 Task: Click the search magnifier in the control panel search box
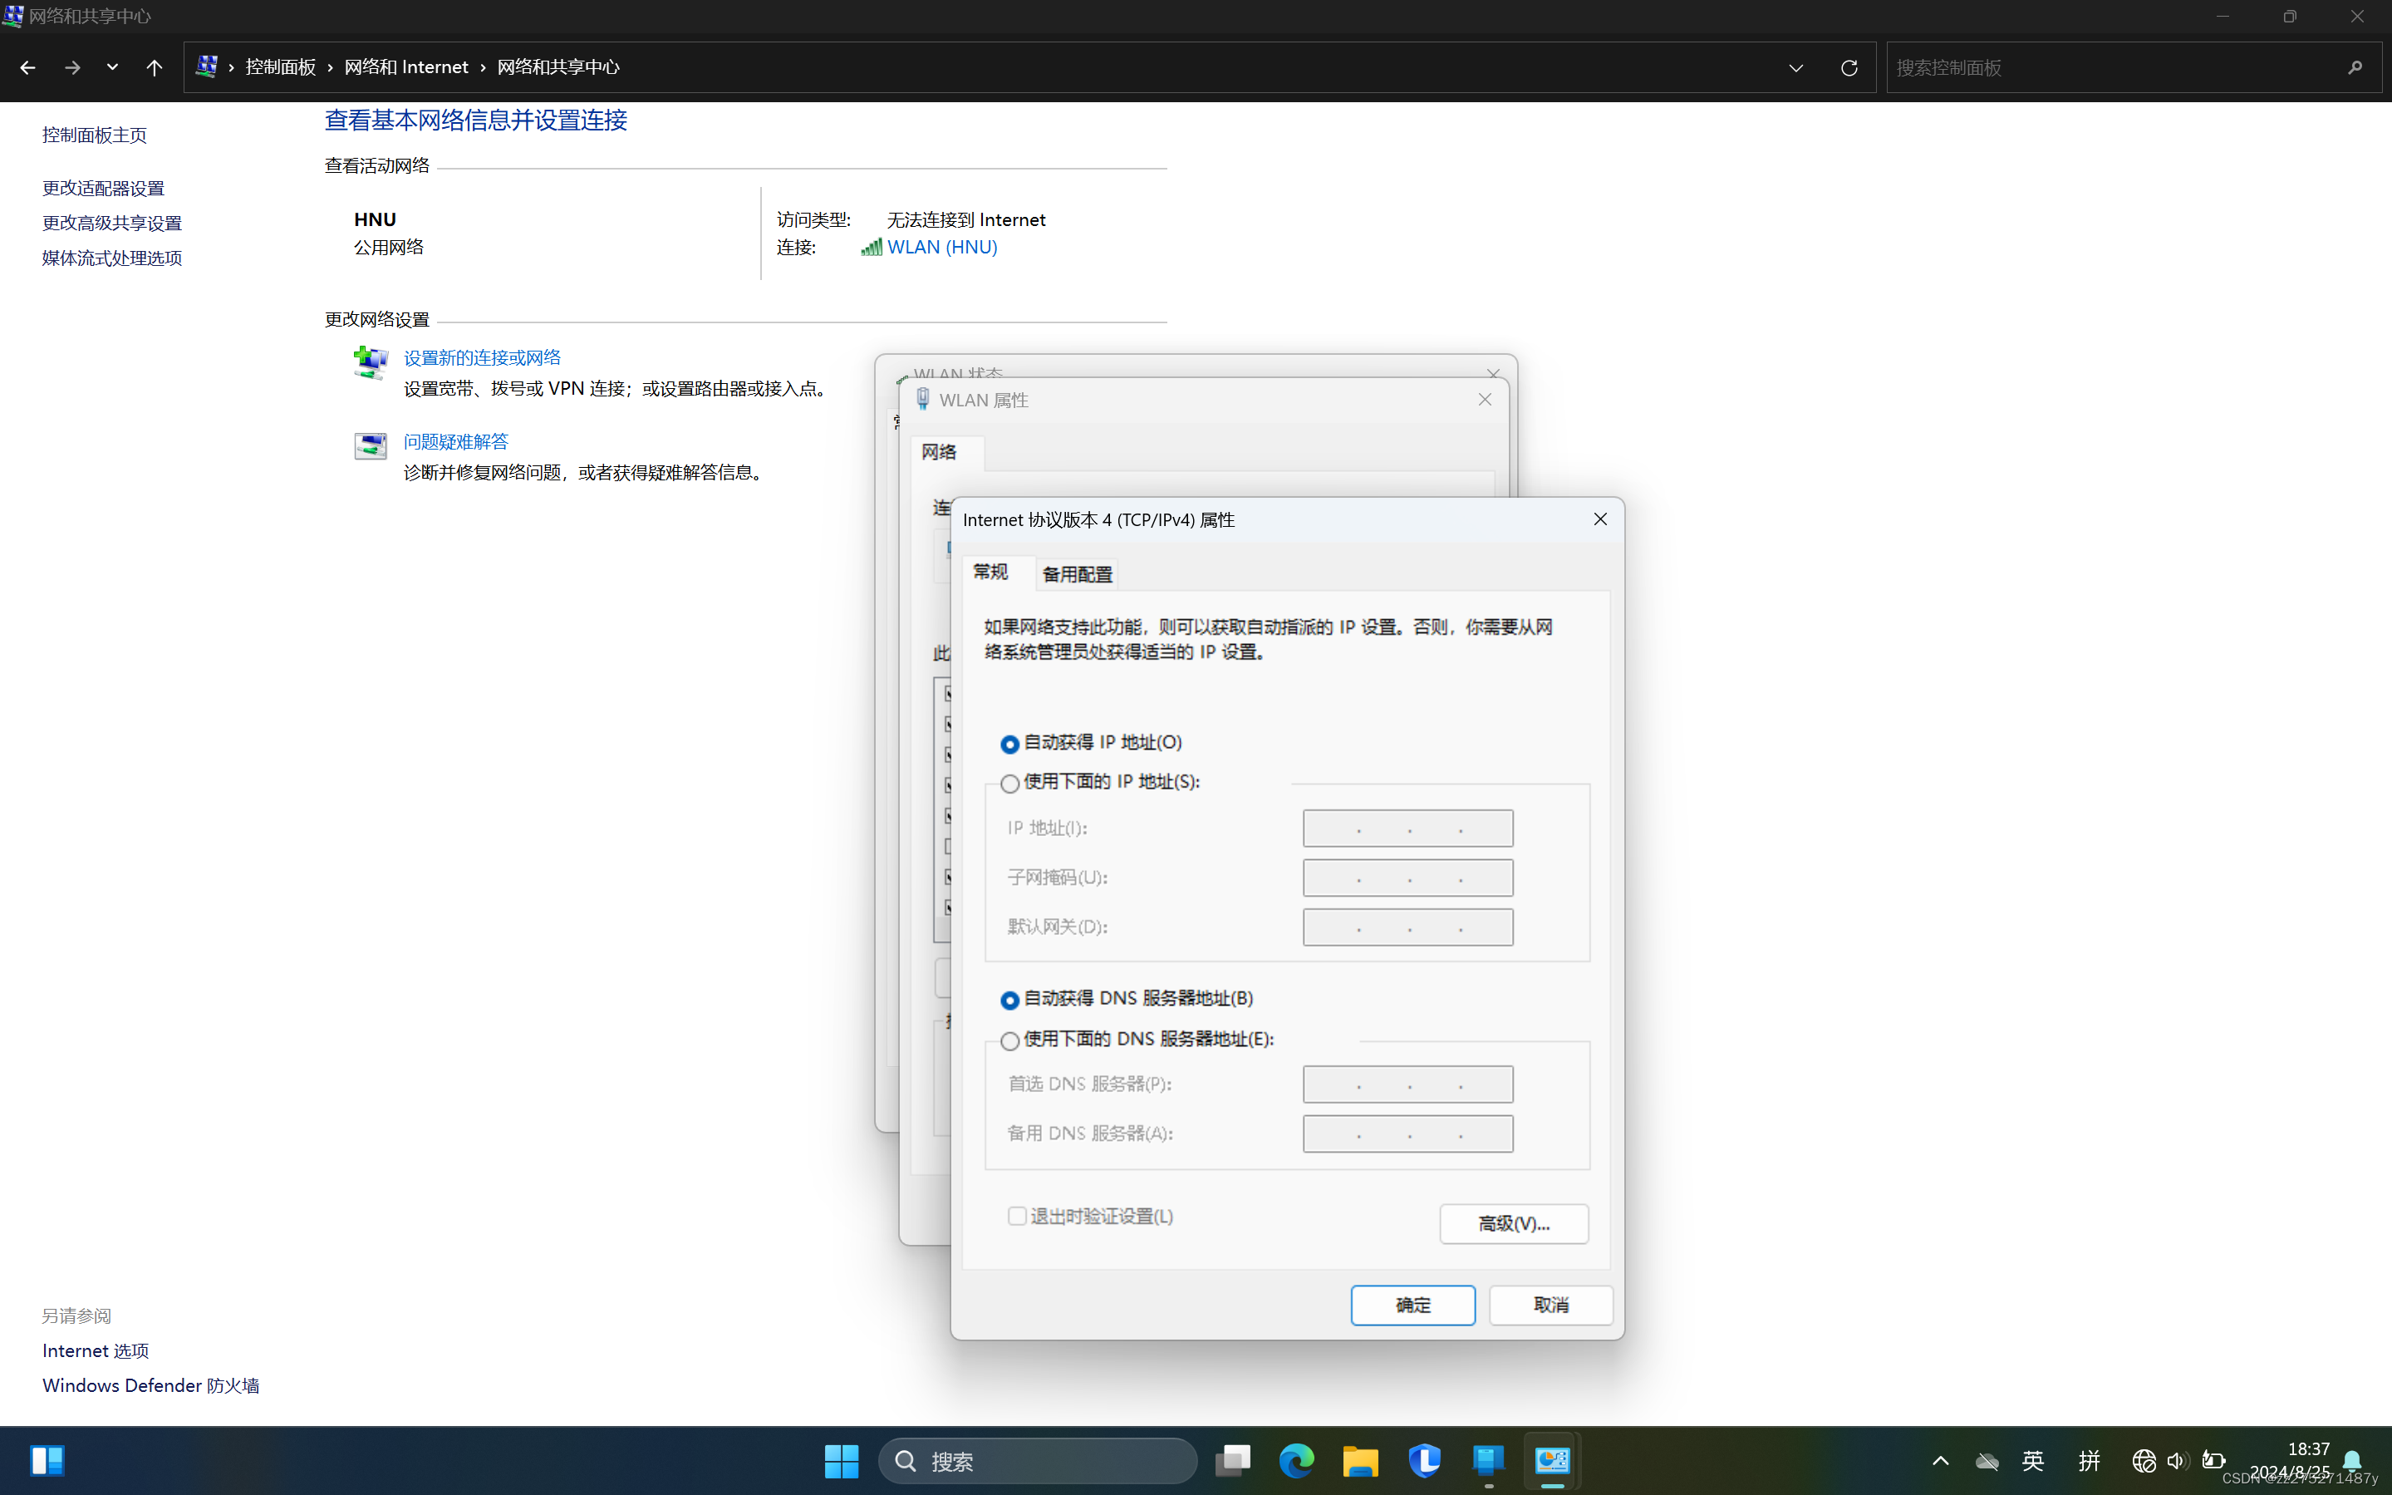2355,67
